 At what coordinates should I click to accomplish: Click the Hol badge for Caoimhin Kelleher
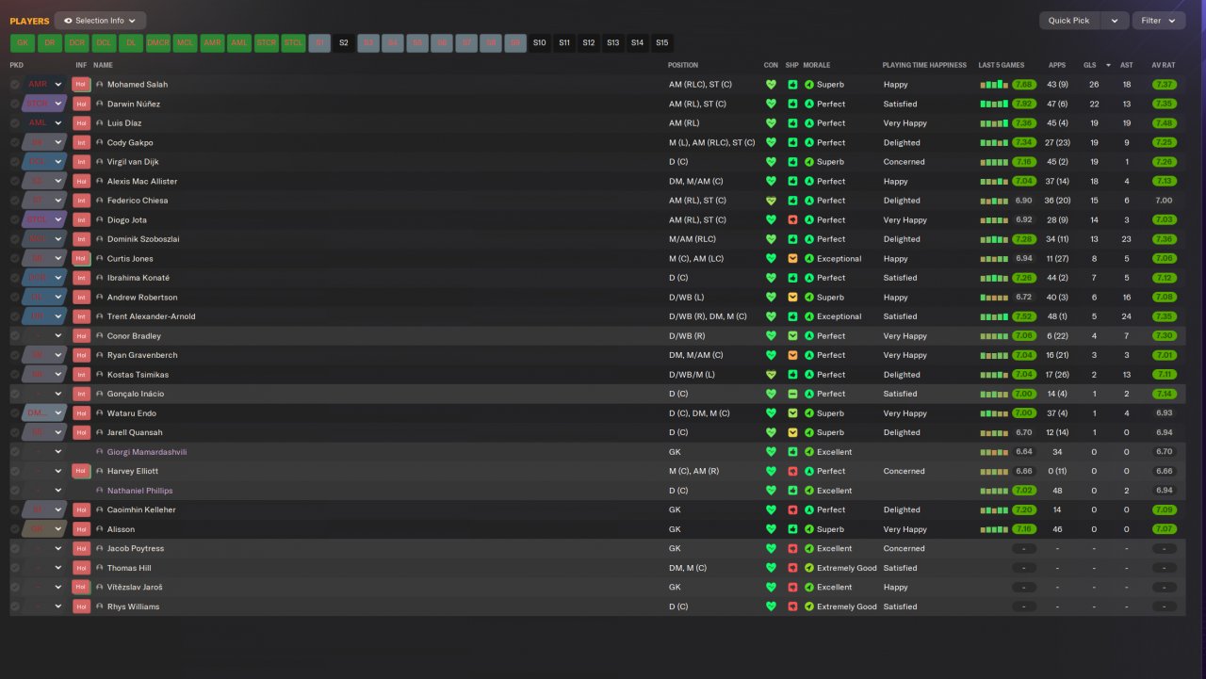point(81,509)
